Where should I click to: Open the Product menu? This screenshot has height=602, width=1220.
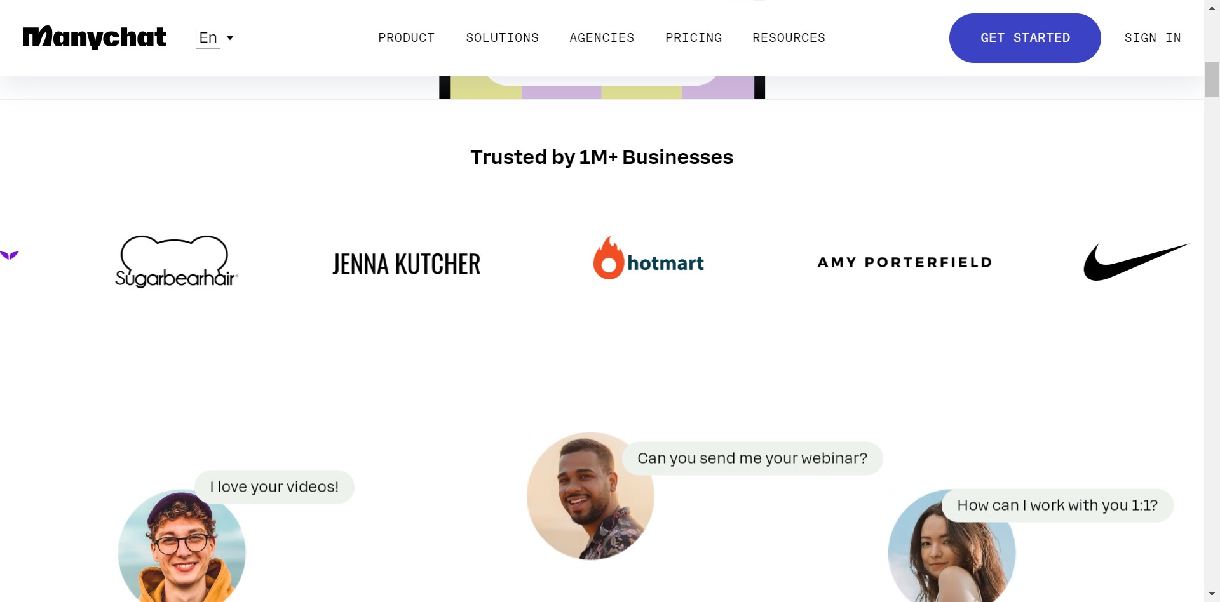[x=406, y=38]
